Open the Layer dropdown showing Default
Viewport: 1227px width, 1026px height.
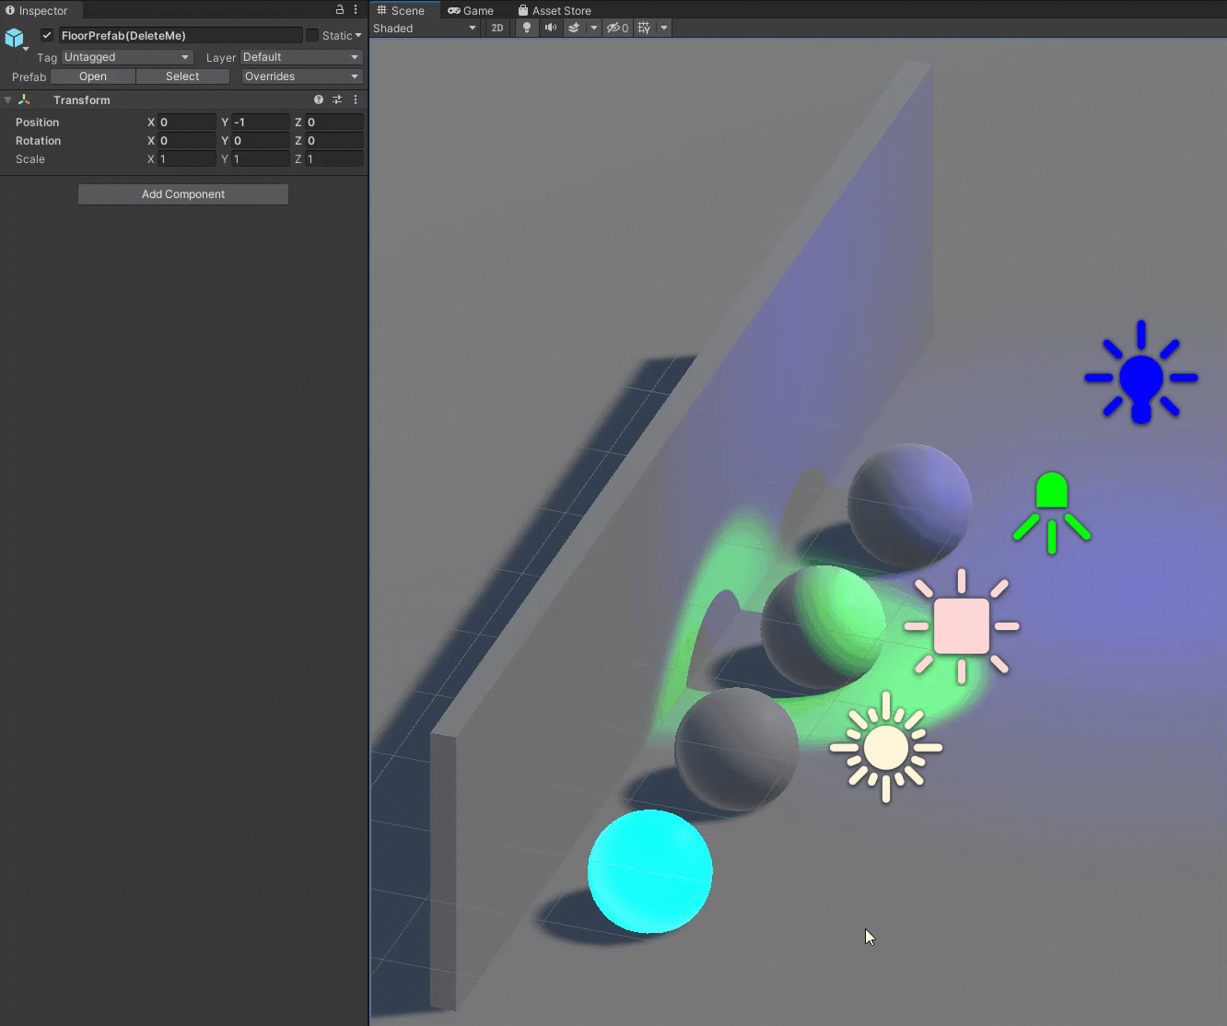pyautogui.click(x=301, y=57)
